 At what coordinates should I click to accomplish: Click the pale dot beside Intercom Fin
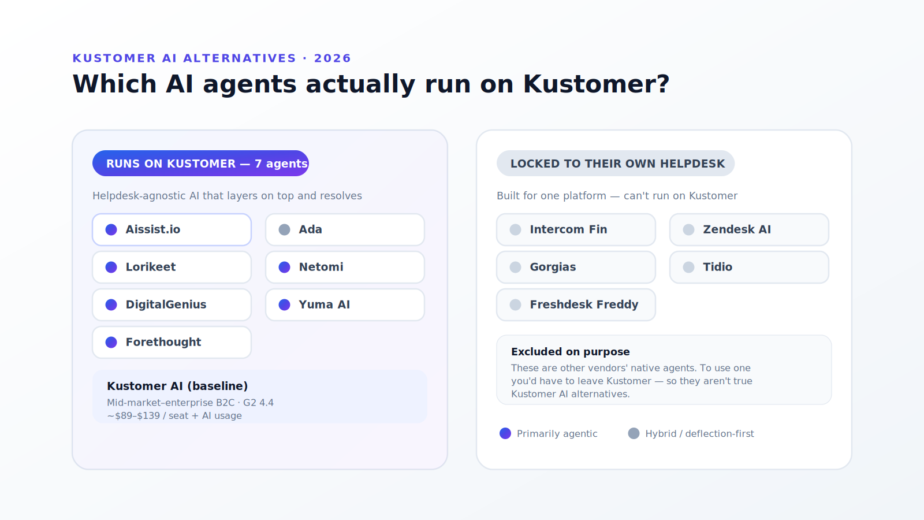(516, 230)
